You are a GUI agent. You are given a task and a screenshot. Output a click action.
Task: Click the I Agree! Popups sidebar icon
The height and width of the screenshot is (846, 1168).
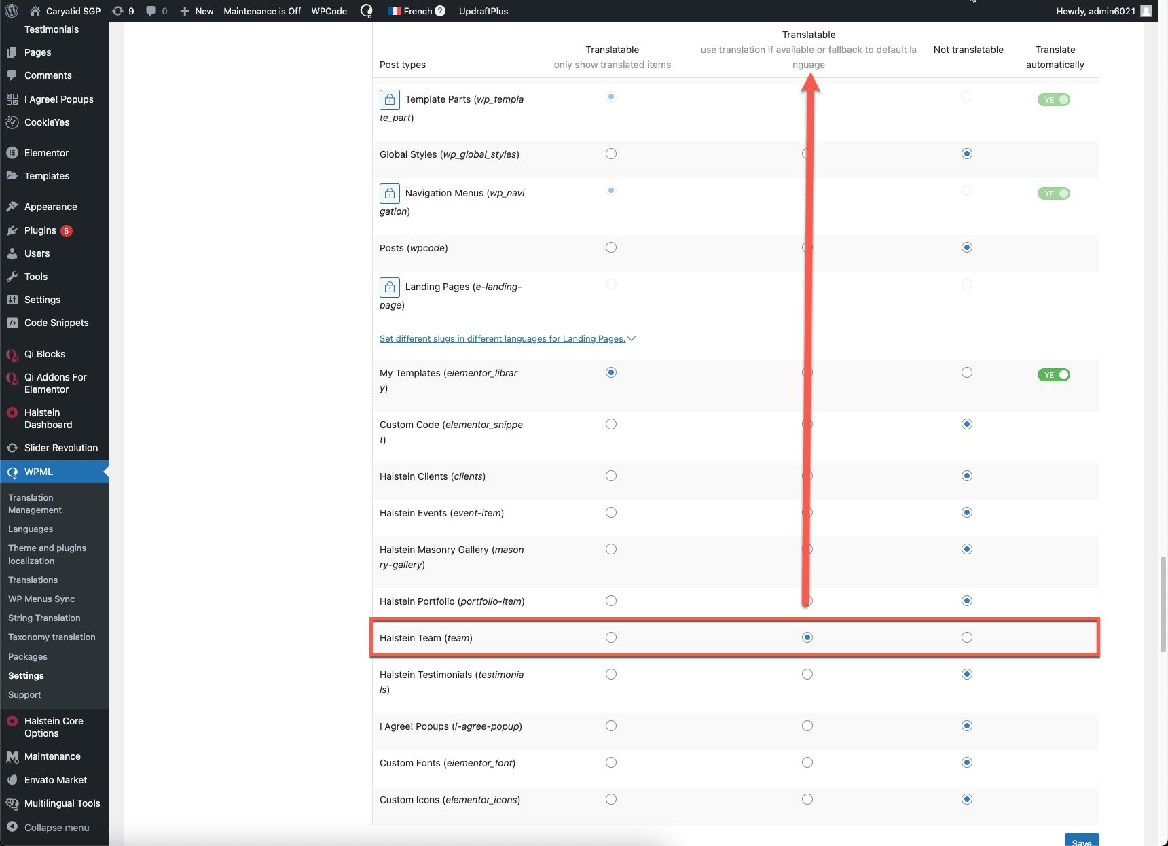12,99
